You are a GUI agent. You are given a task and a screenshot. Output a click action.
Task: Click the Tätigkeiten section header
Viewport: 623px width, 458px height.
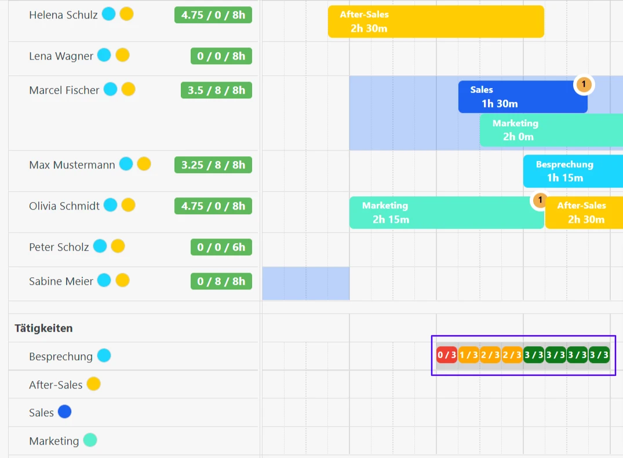43,328
